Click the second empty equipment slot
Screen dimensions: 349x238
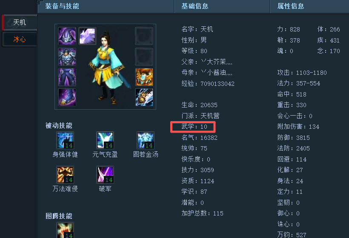(144, 57)
